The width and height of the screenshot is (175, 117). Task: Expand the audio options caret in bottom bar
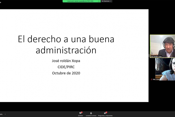coord(5,114)
